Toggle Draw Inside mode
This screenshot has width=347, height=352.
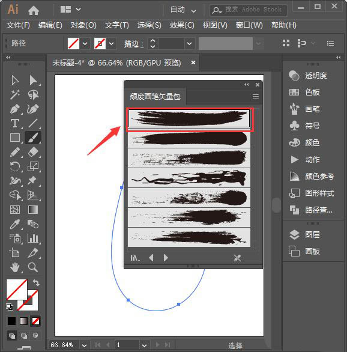click(x=35, y=336)
